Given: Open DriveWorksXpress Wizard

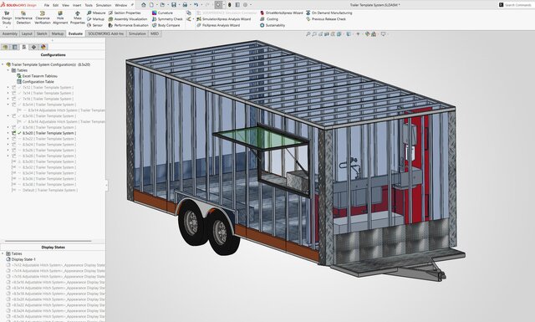Looking at the screenshot, I should point(282,13).
